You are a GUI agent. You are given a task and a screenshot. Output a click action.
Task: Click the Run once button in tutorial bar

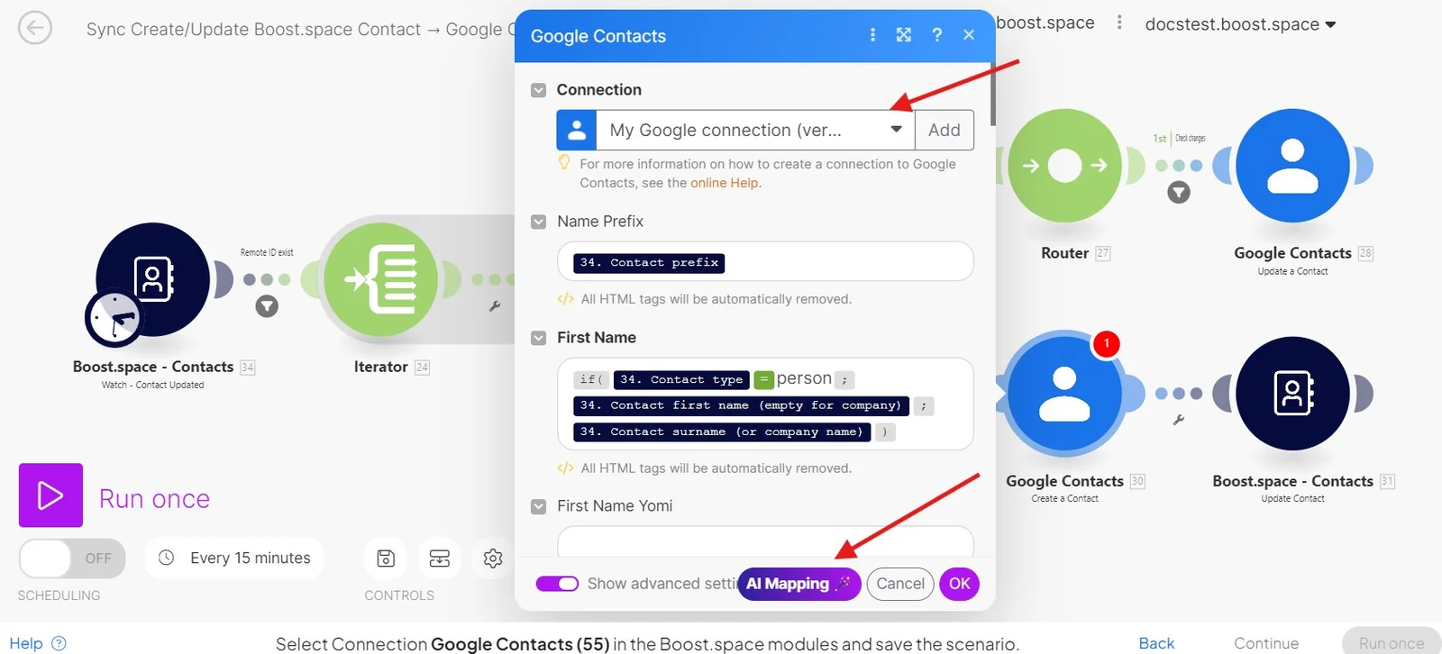pos(1392,643)
